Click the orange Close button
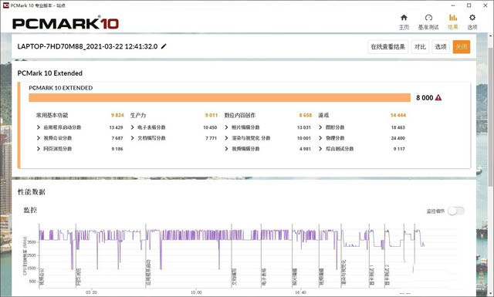This screenshot has height=297, width=494. point(462,47)
